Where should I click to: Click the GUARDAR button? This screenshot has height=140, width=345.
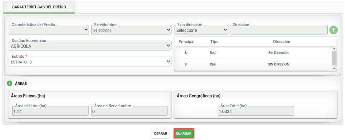(184, 133)
